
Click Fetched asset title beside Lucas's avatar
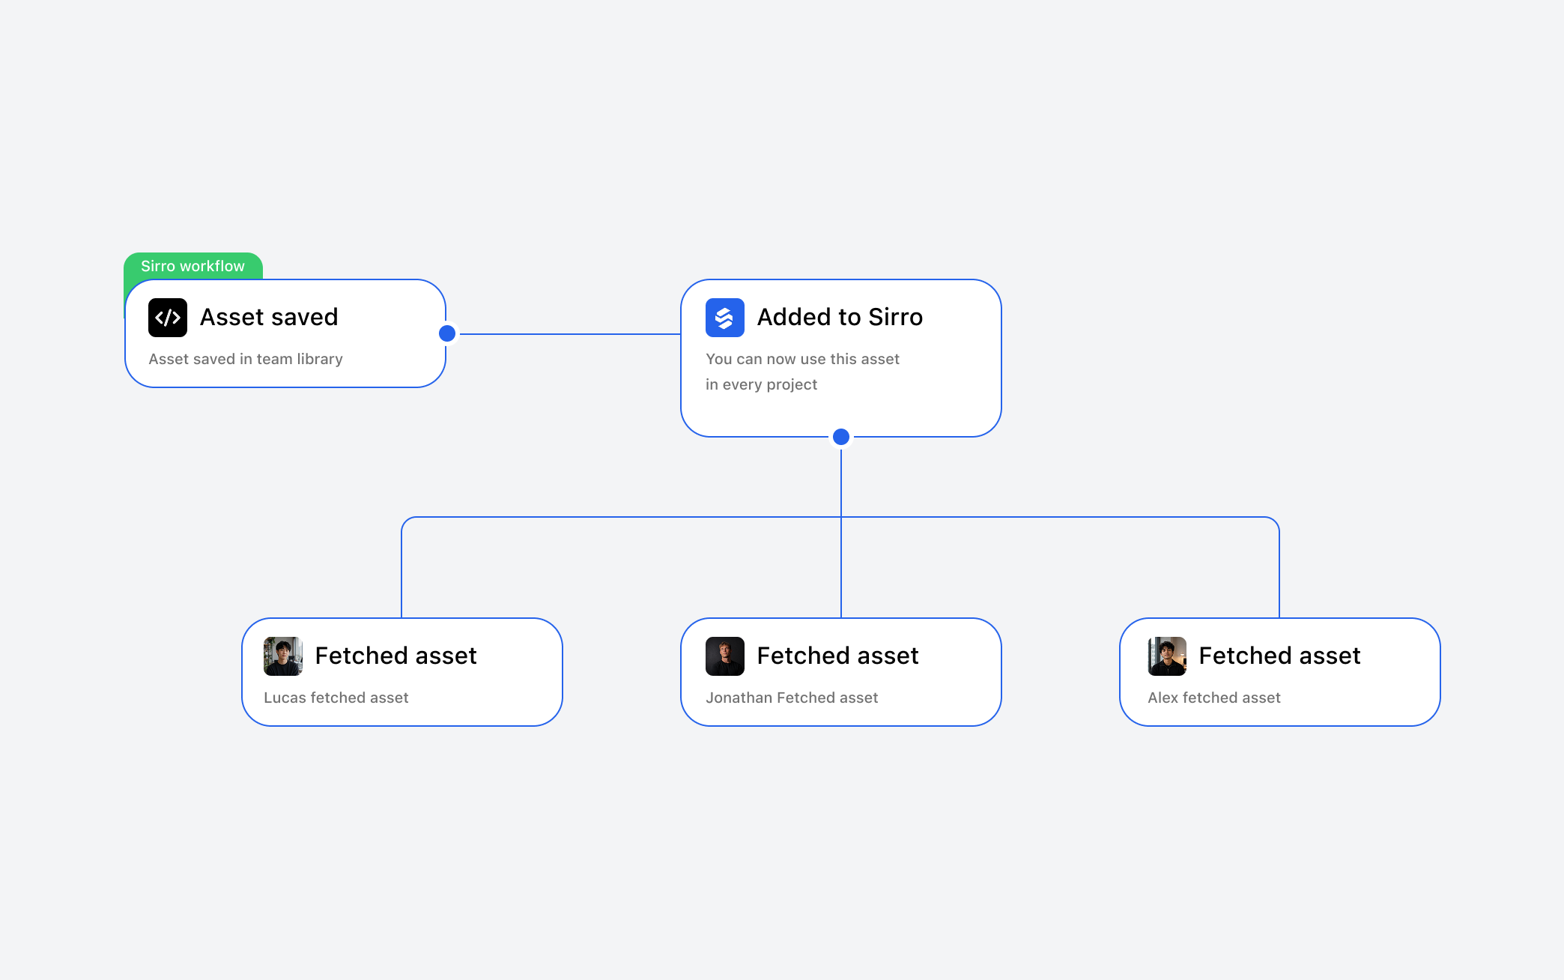pyautogui.click(x=395, y=656)
